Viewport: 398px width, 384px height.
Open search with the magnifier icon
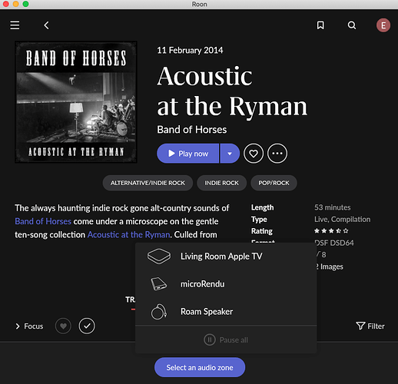[x=352, y=25]
